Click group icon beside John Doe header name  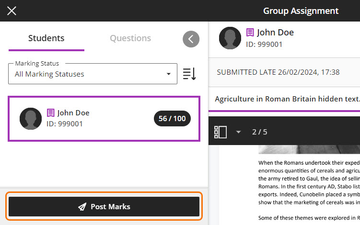tap(250, 33)
